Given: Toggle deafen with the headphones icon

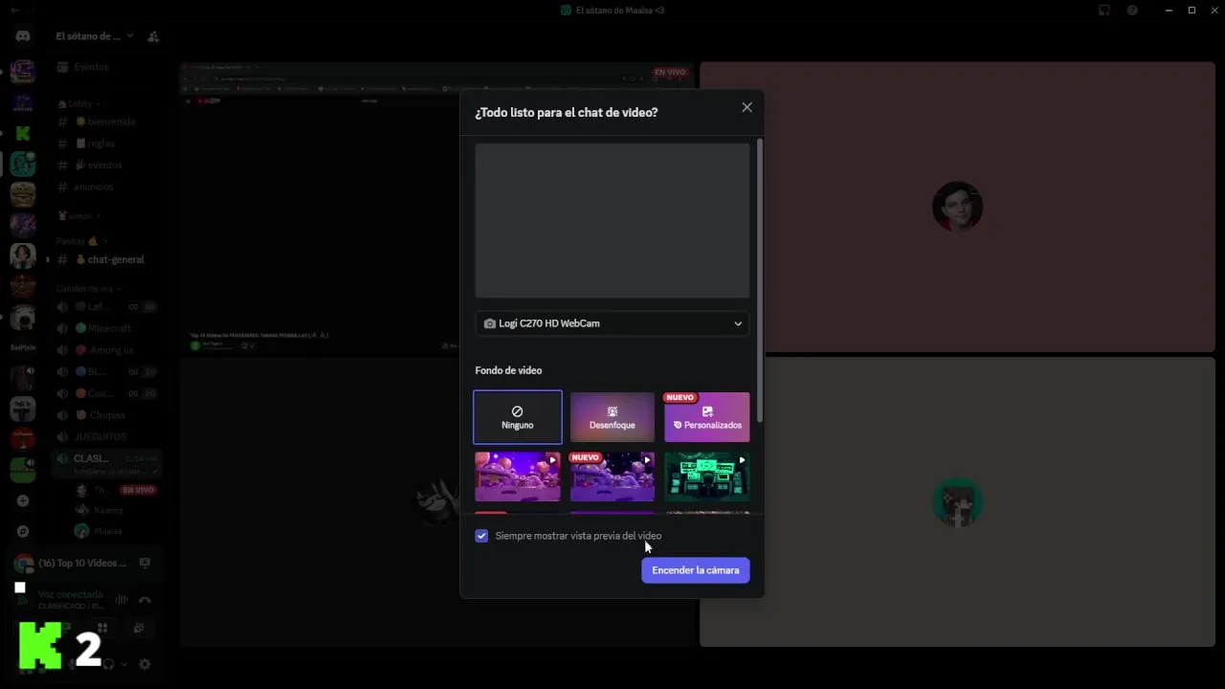Looking at the screenshot, I should (108, 664).
